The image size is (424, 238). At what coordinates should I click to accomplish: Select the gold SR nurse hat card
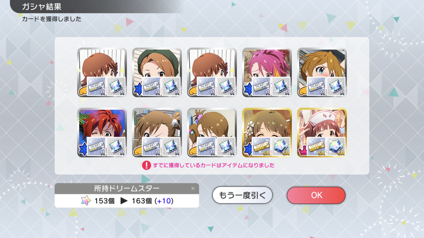coord(322,133)
